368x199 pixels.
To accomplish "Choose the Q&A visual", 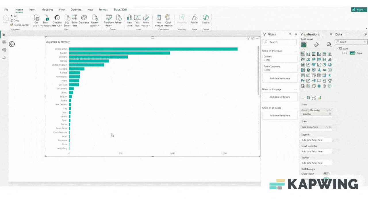I will [319, 81].
